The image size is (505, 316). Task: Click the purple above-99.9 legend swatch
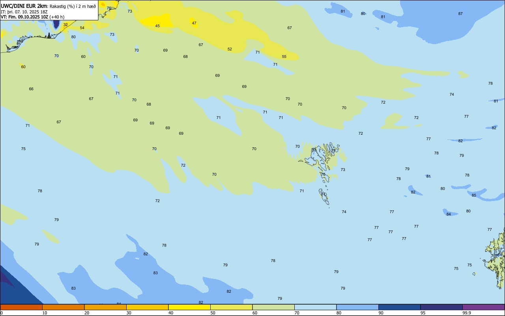[484, 307]
